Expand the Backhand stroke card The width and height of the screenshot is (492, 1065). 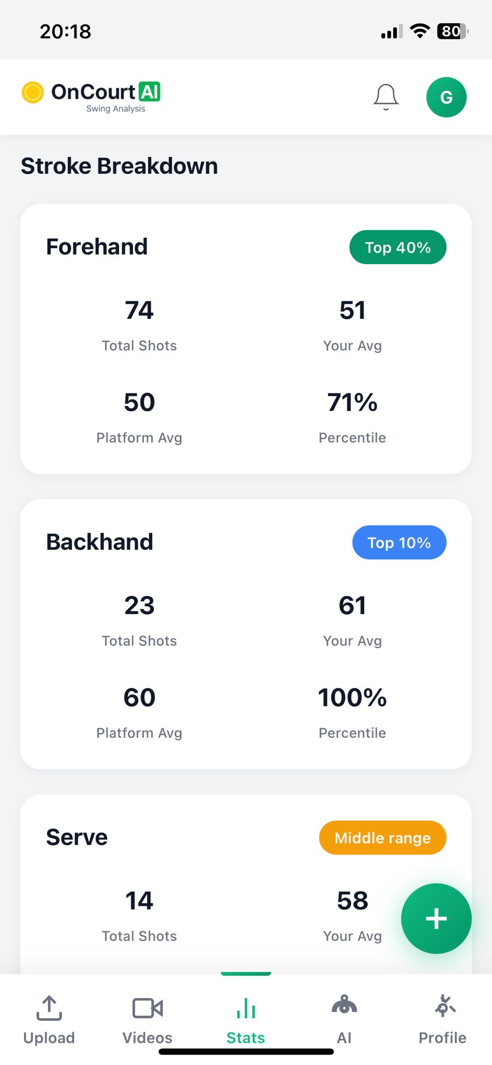pos(245,633)
